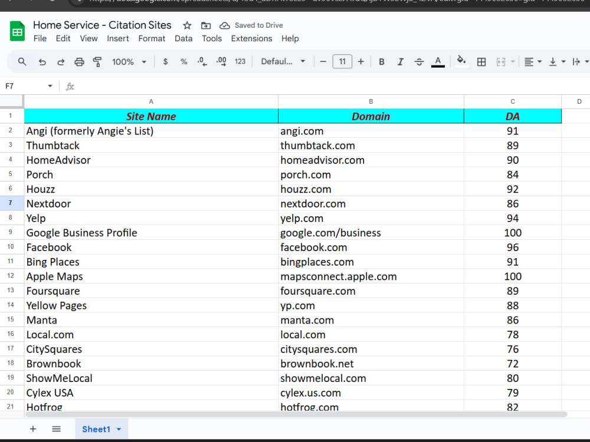Screen dimensions: 590x442
Task: Check the Saved to Drive cloud status
Action: 225,25
